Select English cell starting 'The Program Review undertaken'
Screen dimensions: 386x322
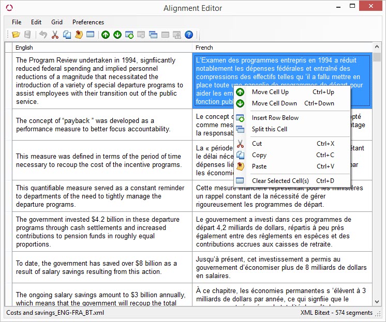[x=102, y=81]
